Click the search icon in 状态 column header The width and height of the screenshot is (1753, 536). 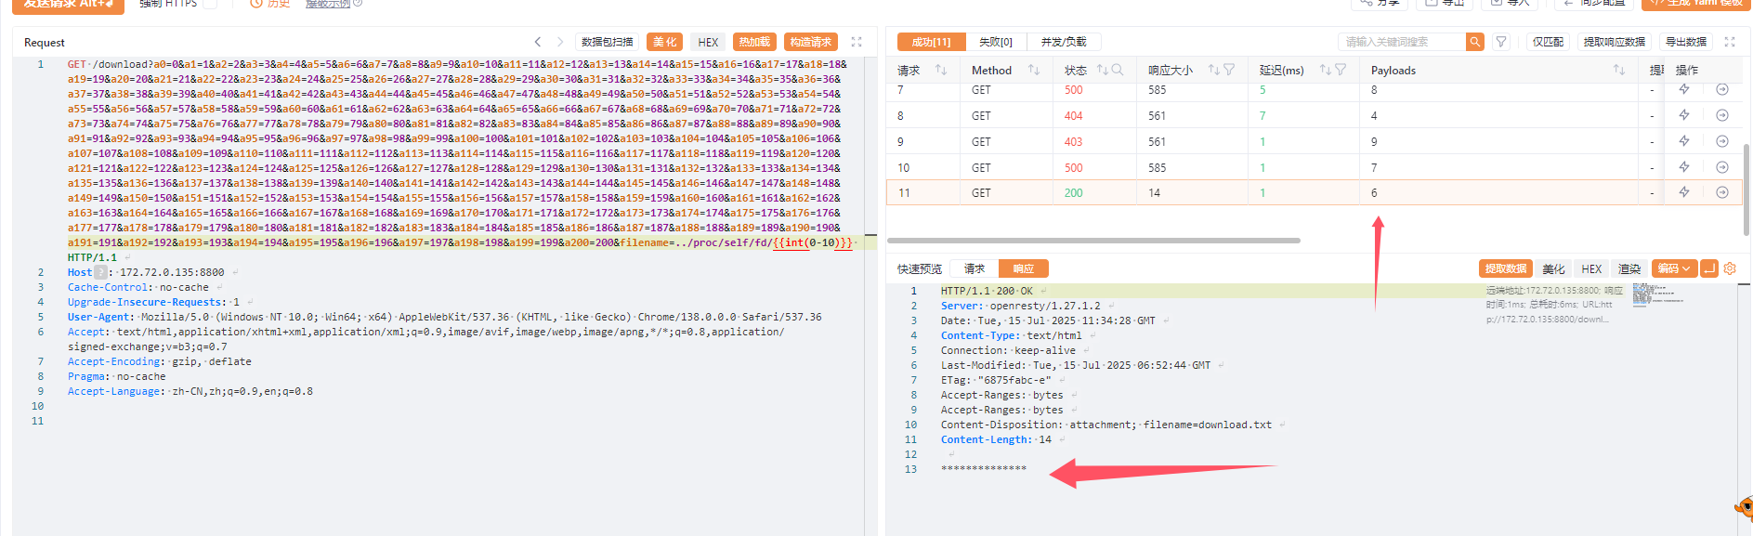(x=1118, y=70)
